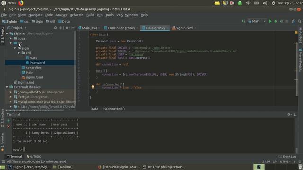Close terminal session with red X

pyautogui.click(x=9, y=127)
